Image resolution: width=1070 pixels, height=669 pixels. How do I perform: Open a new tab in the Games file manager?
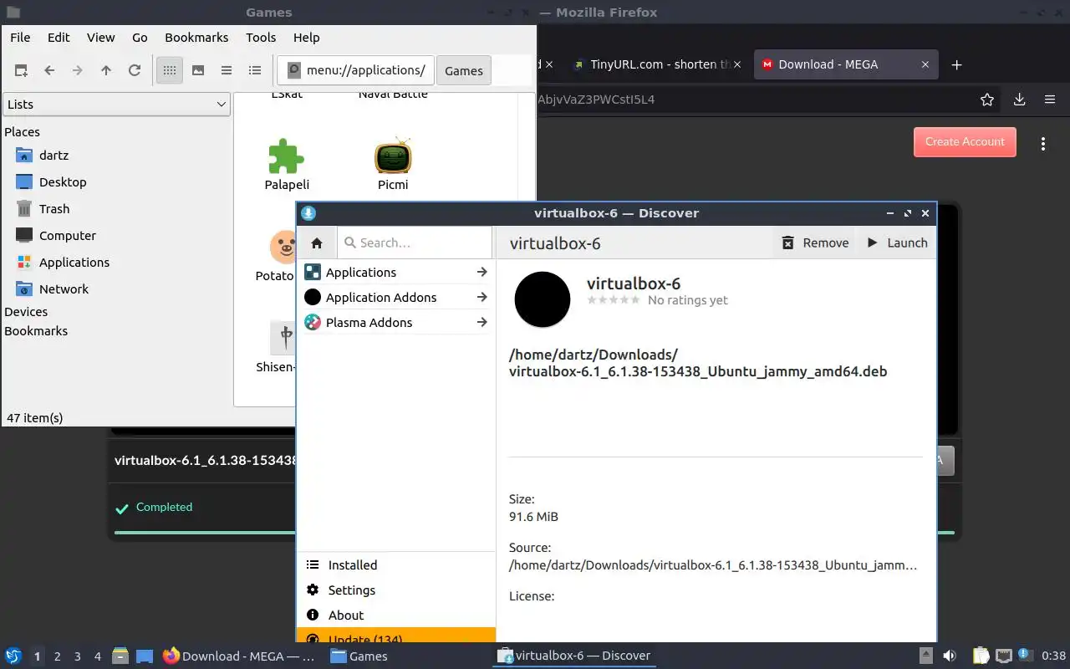[x=21, y=70]
